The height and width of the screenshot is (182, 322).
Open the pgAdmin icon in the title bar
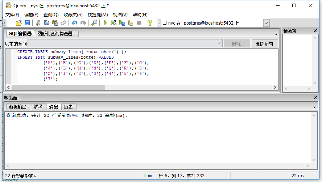coord(8,5)
